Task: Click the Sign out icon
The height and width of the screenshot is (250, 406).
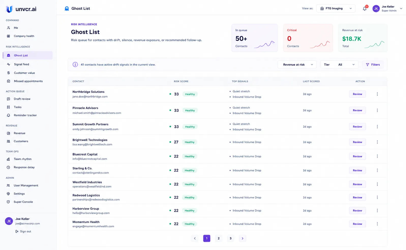Action: [17, 231]
